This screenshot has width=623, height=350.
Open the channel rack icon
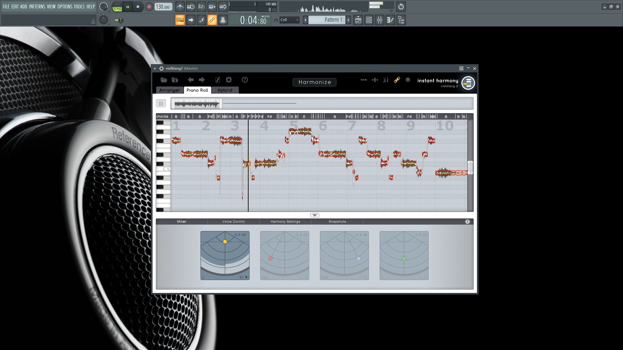[369, 20]
